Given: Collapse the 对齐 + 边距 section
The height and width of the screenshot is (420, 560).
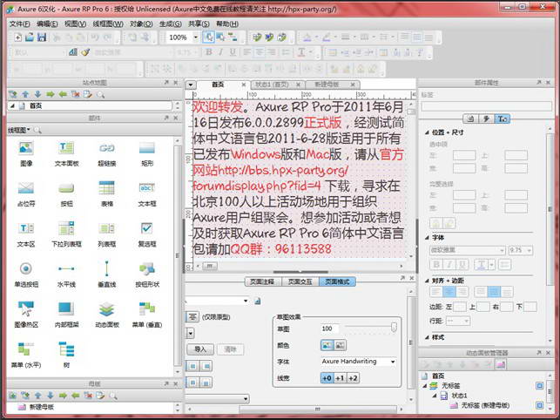Looking at the screenshot, I should [x=427, y=281].
